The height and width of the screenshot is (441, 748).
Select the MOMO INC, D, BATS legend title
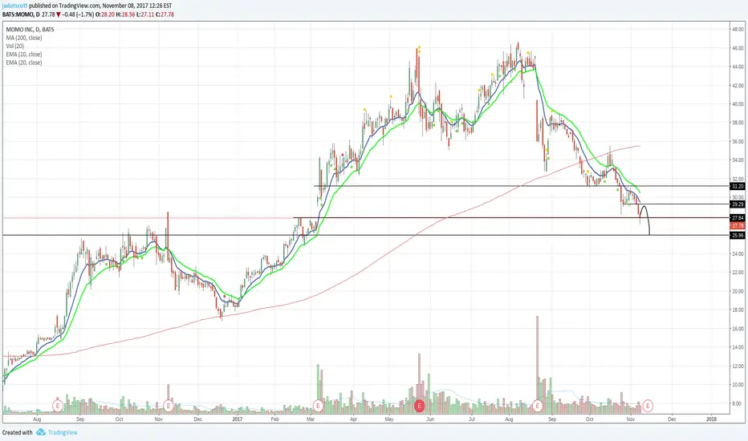30,30
